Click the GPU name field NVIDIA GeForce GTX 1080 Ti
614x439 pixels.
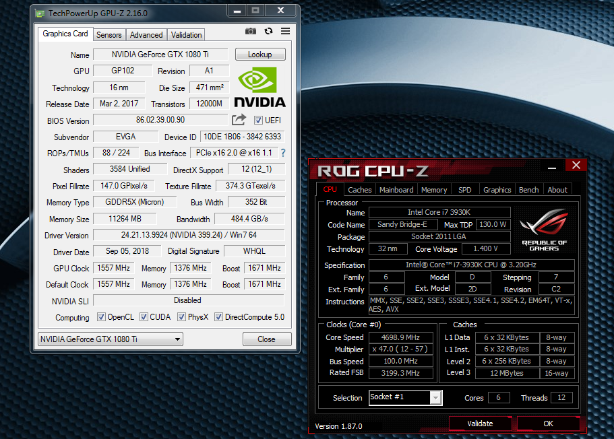point(160,55)
